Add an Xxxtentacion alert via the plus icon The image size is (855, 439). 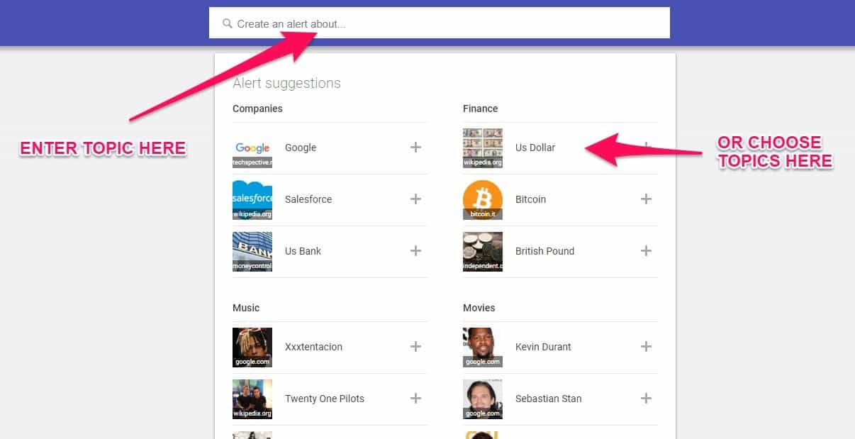click(415, 347)
